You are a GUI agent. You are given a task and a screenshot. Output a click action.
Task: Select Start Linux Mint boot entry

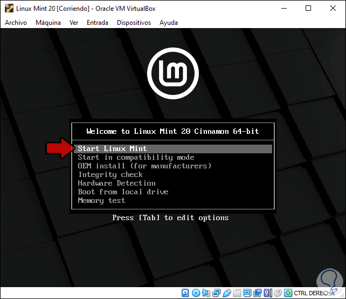click(173, 149)
